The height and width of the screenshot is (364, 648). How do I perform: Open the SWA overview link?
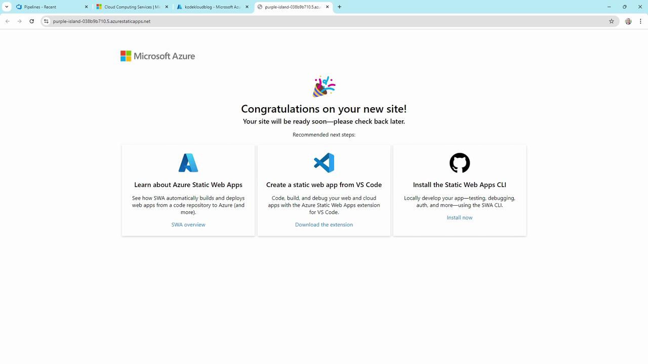(188, 224)
